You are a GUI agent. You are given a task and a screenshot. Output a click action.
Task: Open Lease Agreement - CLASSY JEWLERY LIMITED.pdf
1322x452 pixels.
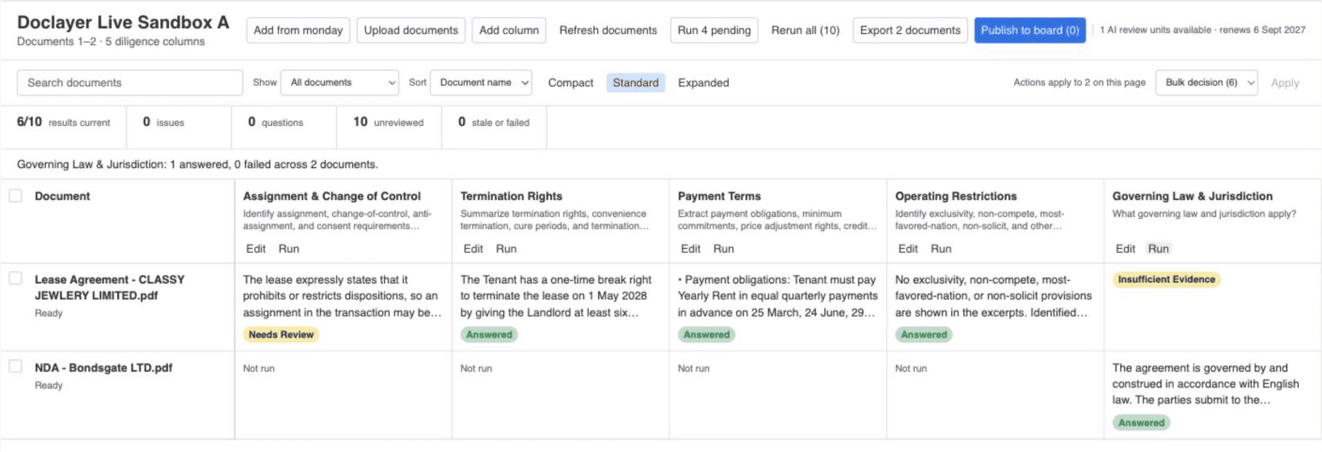coord(109,287)
